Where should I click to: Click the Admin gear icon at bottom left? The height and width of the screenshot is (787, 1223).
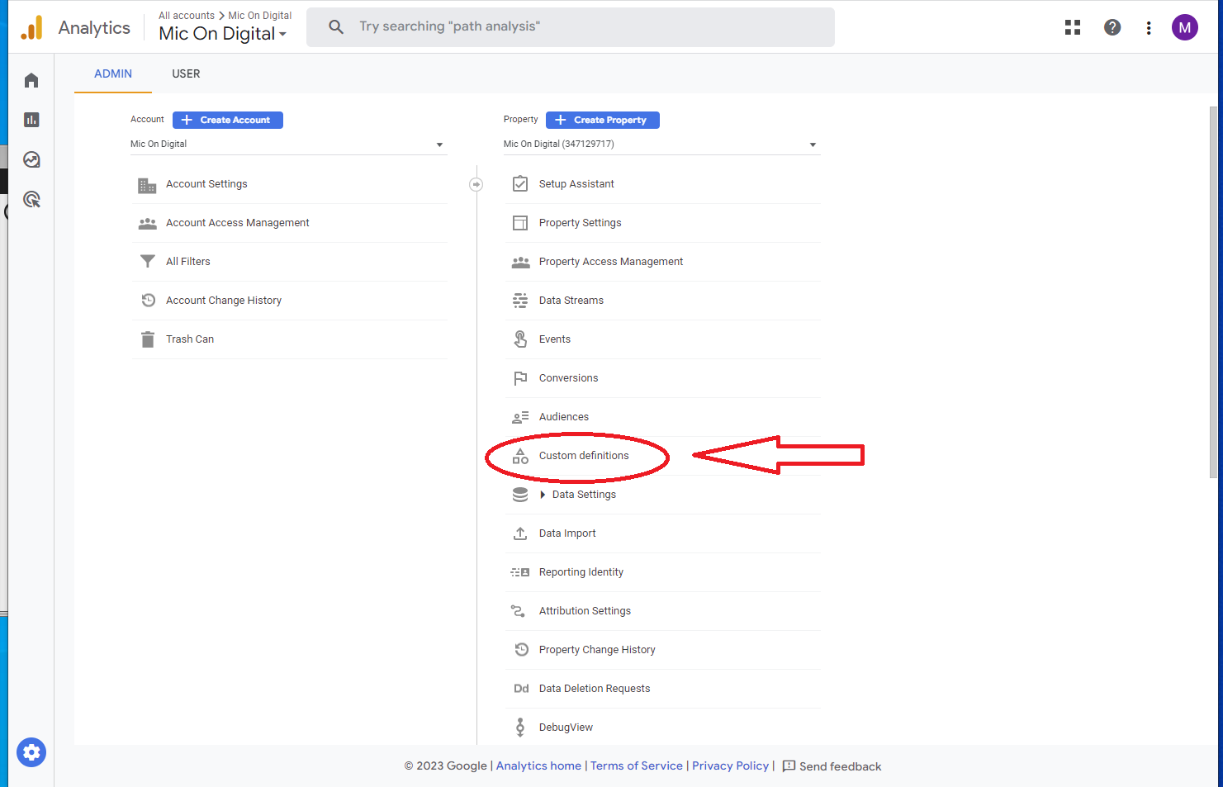point(31,752)
